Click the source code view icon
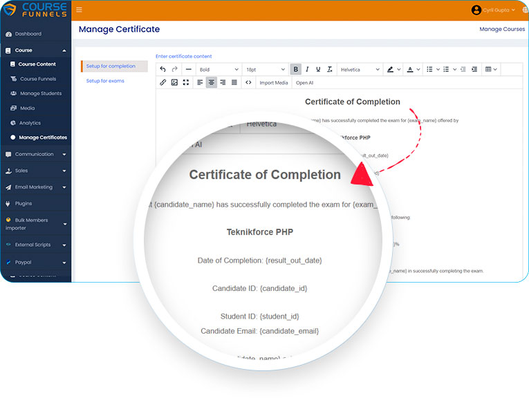The height and width of the screenshot is (398, 529). [x=248, y=82]
